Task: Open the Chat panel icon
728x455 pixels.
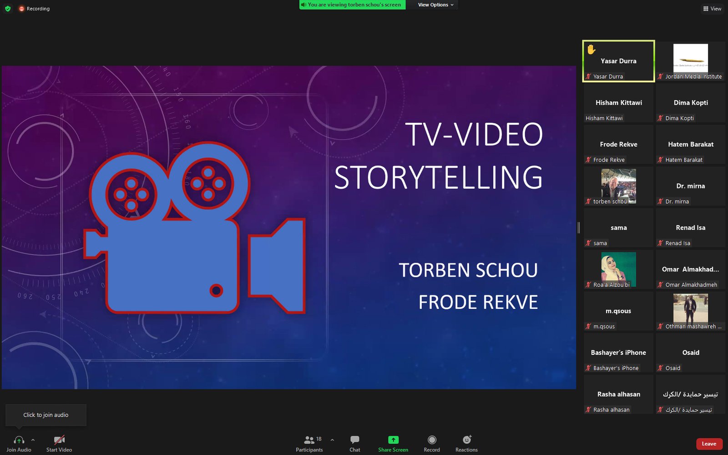Action: click(x=354, y=440)
